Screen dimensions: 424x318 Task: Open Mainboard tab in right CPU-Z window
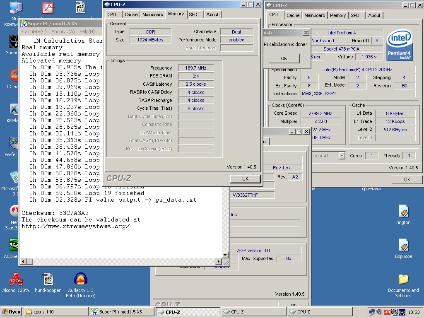[x=315, y=15]
